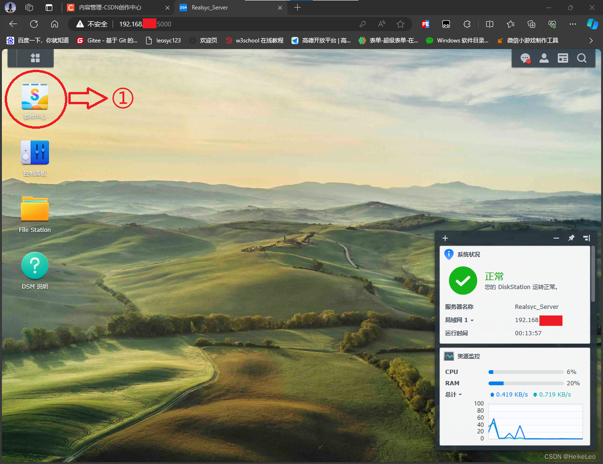Close the Realsyc_Server browser tab

point(280,8)
